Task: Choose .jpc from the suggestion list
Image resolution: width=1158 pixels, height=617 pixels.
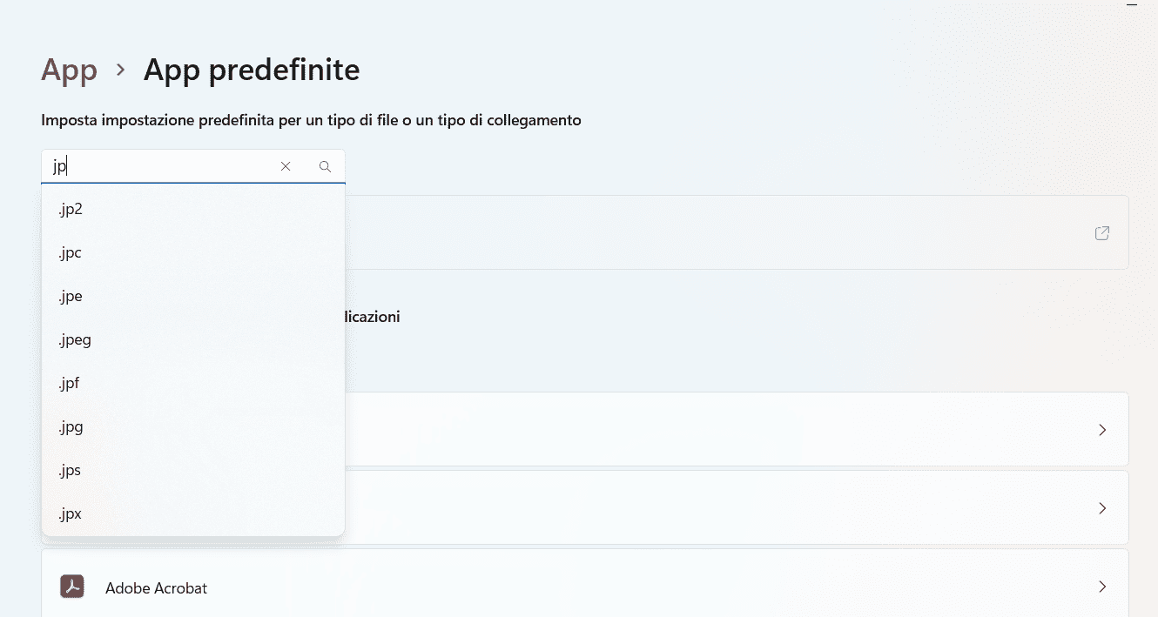Action: tap(70, 252)
